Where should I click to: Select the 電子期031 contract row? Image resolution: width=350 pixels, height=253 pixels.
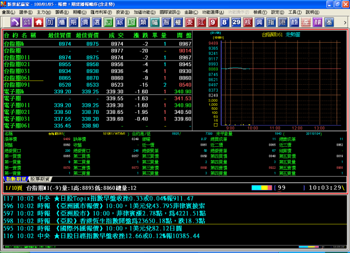(x=98, y=119)
